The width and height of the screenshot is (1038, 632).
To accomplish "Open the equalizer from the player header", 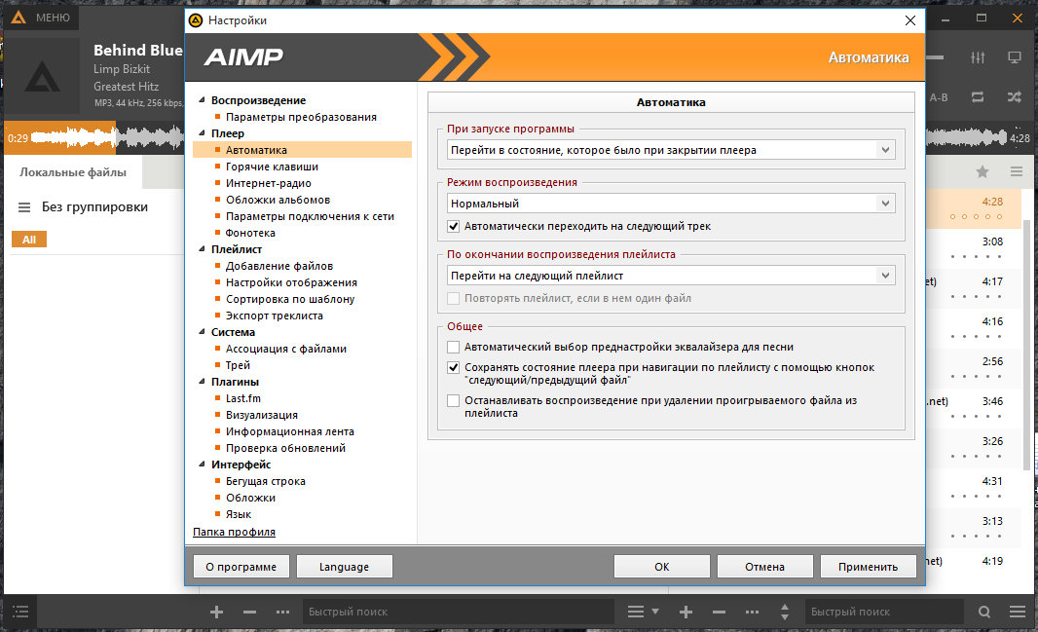I will click(x=978, y=57).
